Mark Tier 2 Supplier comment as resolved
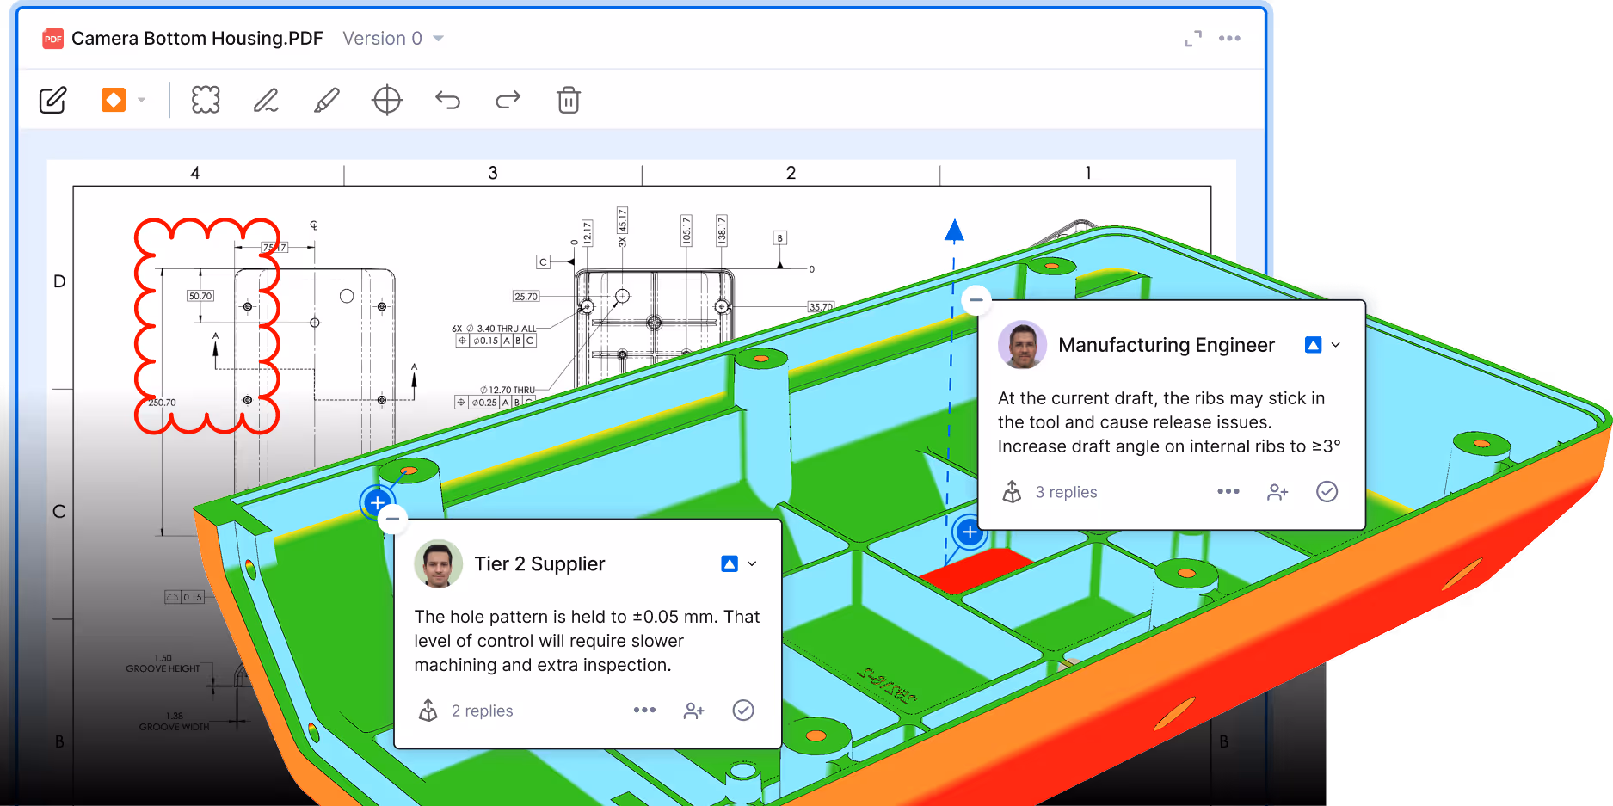Screen dimensions: 1613x806 pos(743,711)
